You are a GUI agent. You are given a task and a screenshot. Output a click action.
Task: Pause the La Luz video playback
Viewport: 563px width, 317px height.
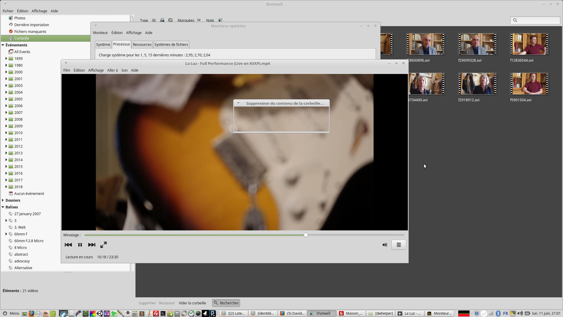[x=80, y=245]
